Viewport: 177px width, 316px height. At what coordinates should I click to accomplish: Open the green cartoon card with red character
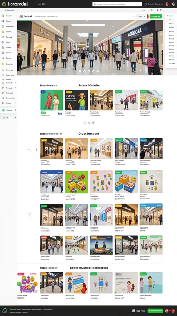[x=52, y=100]
